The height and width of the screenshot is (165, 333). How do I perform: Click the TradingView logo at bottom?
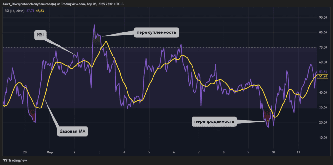15,160
